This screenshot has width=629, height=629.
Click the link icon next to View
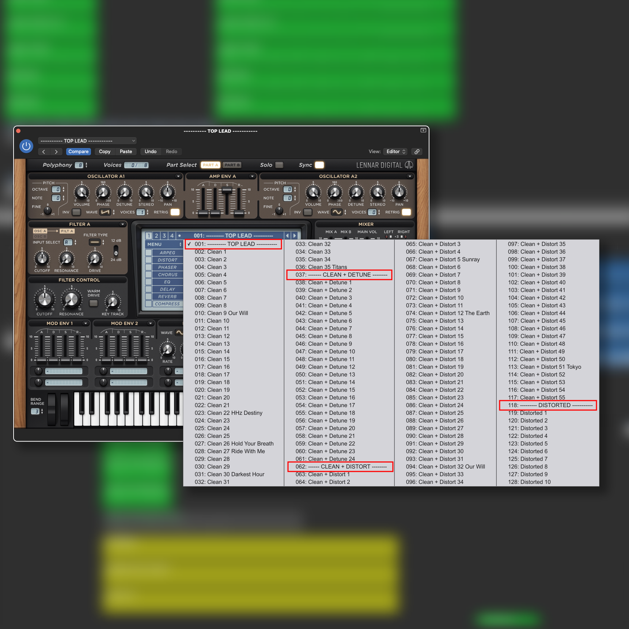point(417,151)
